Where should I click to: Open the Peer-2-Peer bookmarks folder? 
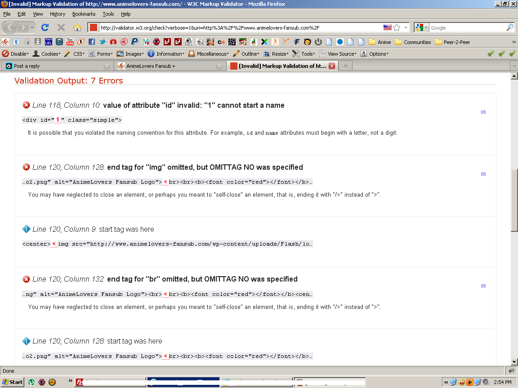click(x=453, y=42)
